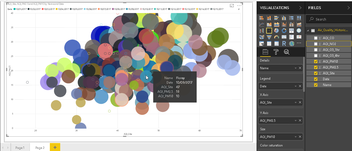Viewport: 352px width, 151px height.
Task: Select the card visualization with 123
Action: (284, 37)
